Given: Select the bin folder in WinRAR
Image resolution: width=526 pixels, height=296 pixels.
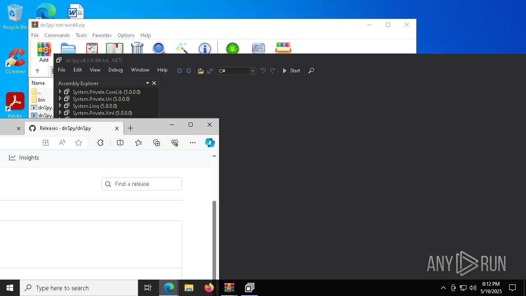Looking at the screenshot, I should point(42,100).
